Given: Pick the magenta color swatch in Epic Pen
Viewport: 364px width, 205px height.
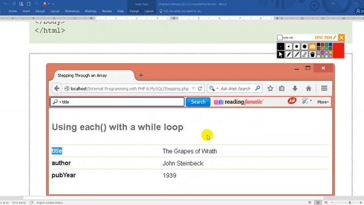Looking at the screenshot, I should 322,52.
